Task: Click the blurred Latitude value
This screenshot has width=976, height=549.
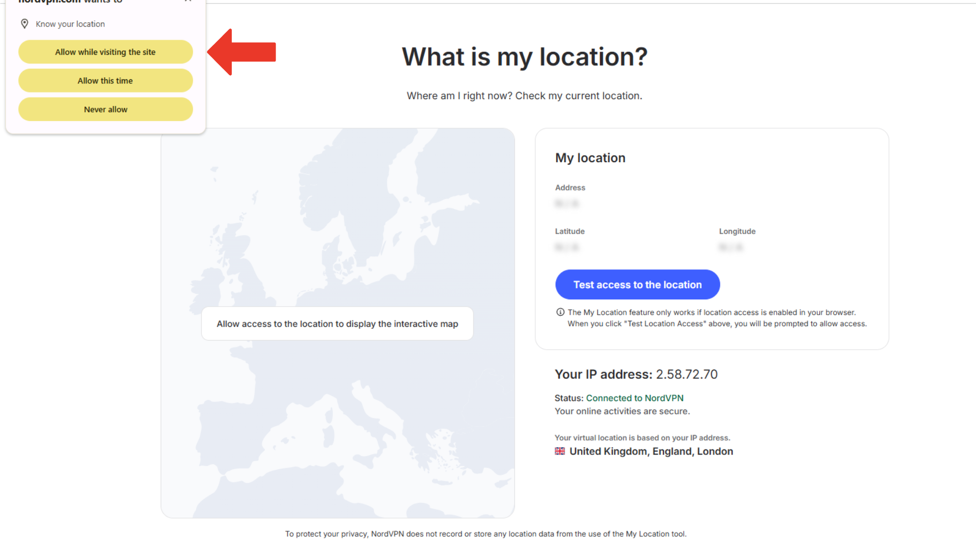Action: pos(567,247)
